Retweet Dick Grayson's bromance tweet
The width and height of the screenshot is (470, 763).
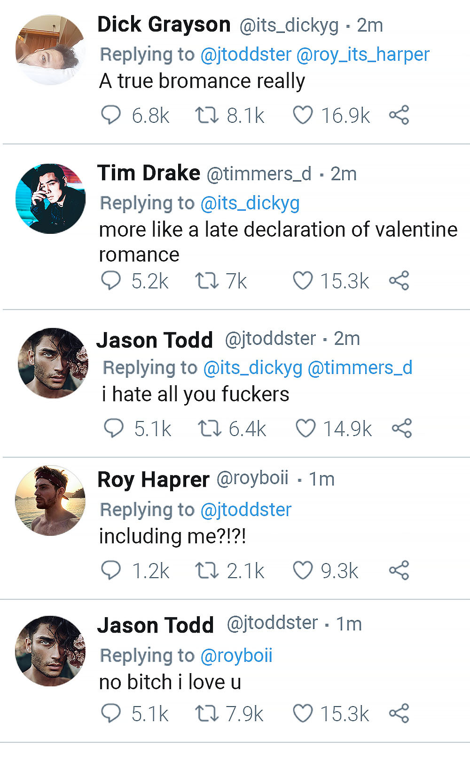[207, 115]
